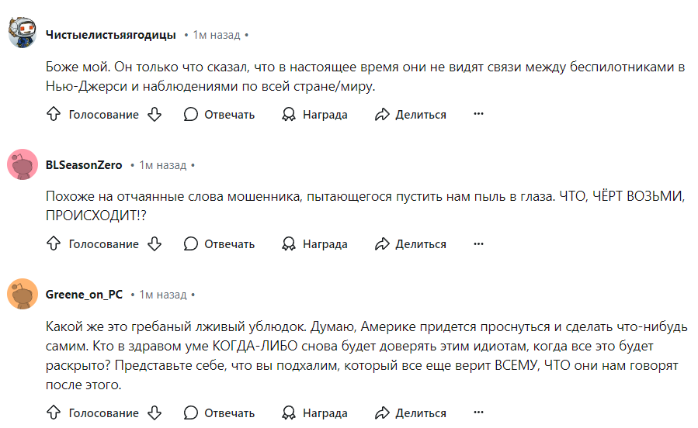Upvote the BLSeasonZero comment
The width and height of the screenshot is (698, 428).
click(x=54, y=243)
